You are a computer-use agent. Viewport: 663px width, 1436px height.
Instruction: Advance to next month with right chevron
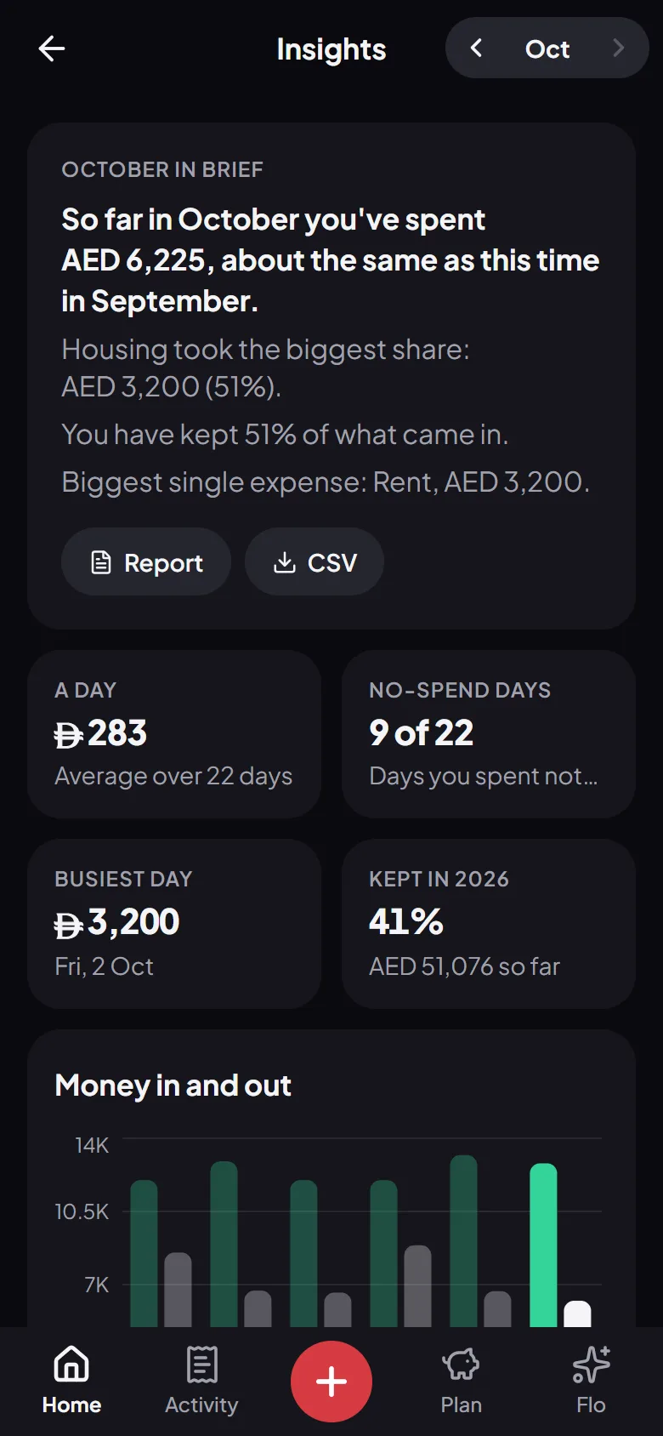618,48
